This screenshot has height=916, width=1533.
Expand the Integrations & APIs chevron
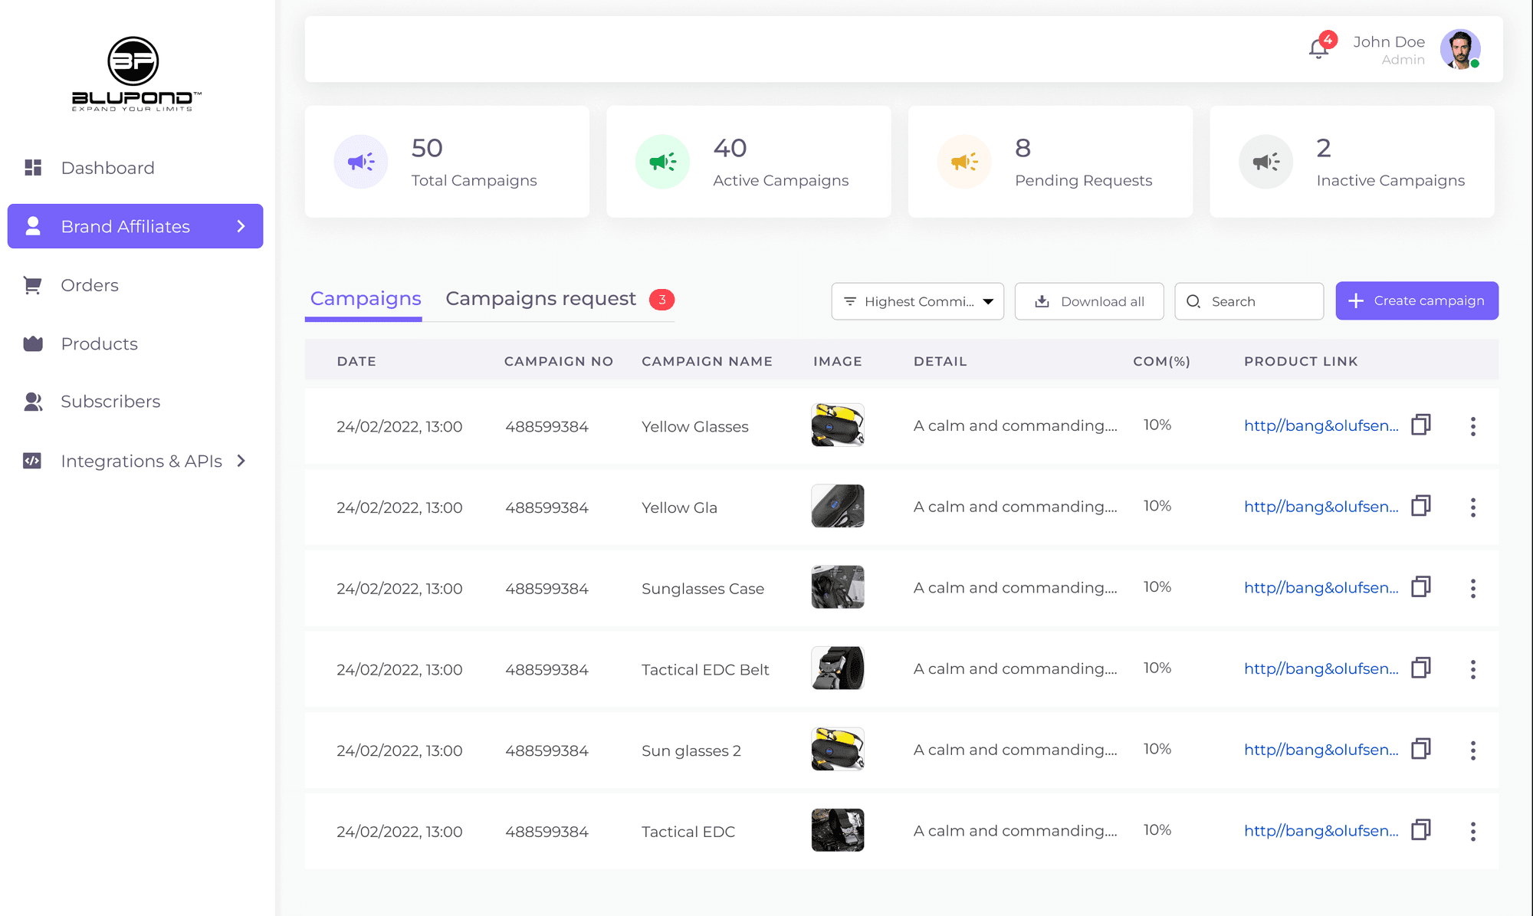coord(241,461)
